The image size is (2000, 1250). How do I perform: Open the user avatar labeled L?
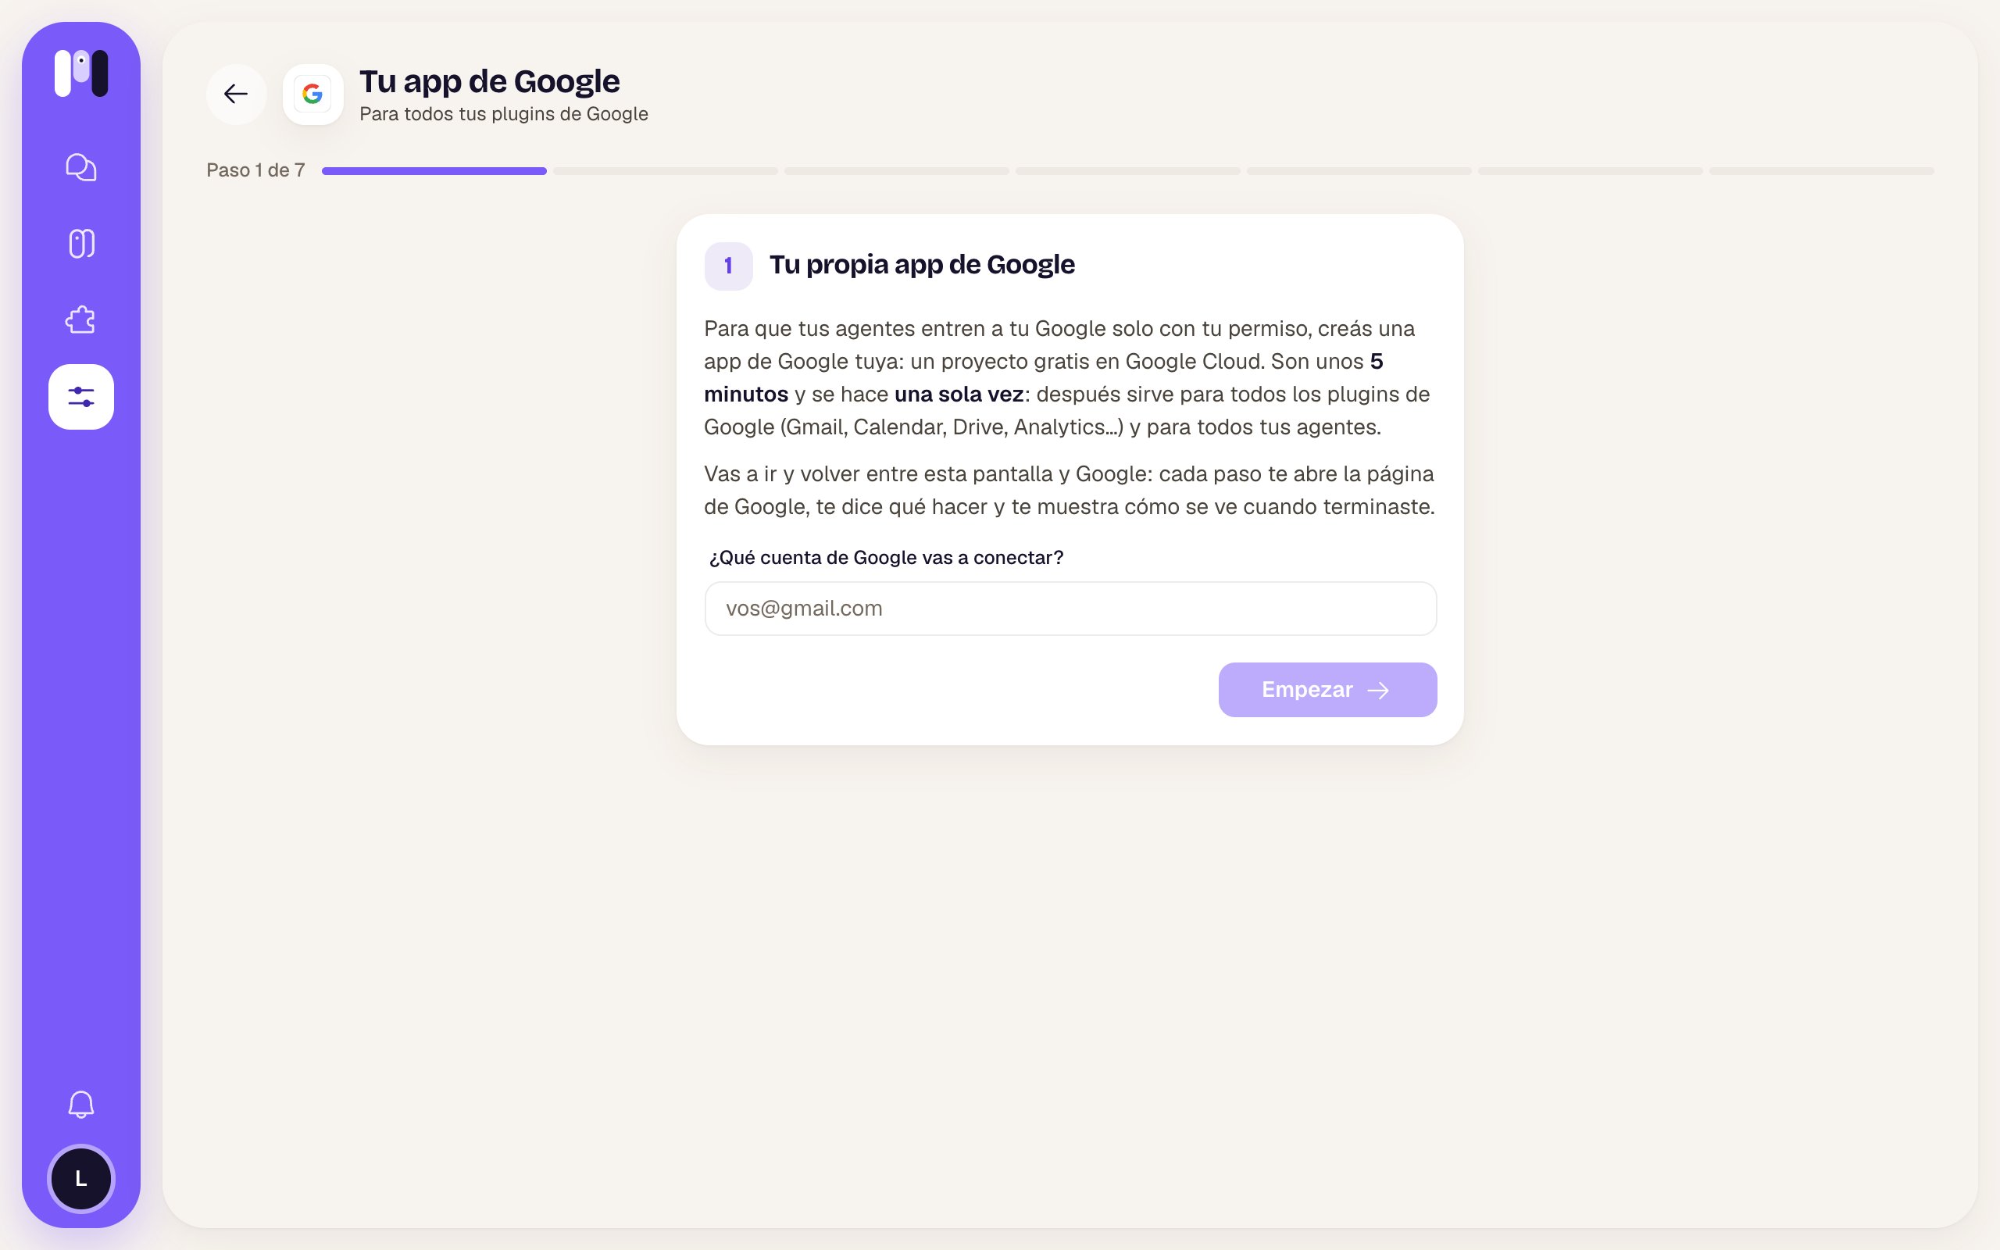click(x=81, y=1179)
